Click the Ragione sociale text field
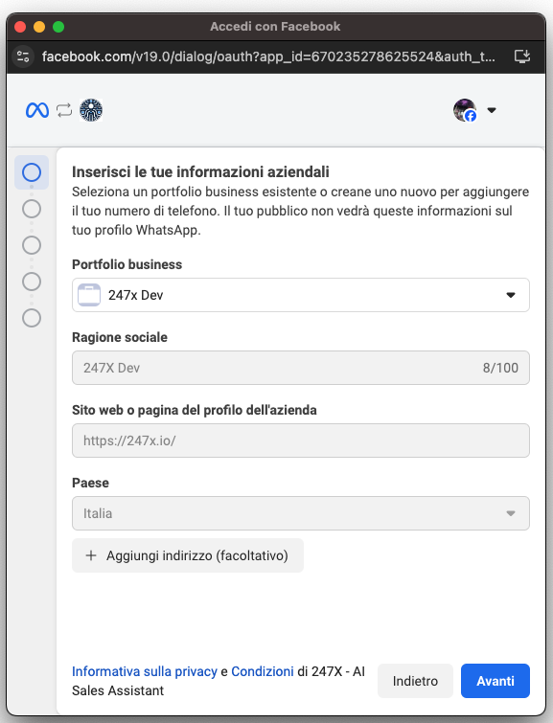This screenshot has height=723, width=553. (x=301, y=368)
